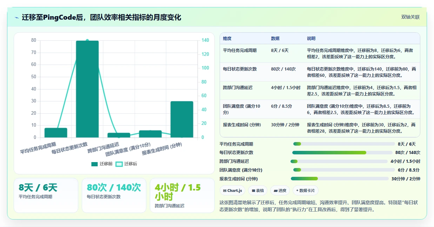Image resolution: width=434 pixels, height=227 pixels.
Task: Click the chart title heading text
Action: coord(101,17)
